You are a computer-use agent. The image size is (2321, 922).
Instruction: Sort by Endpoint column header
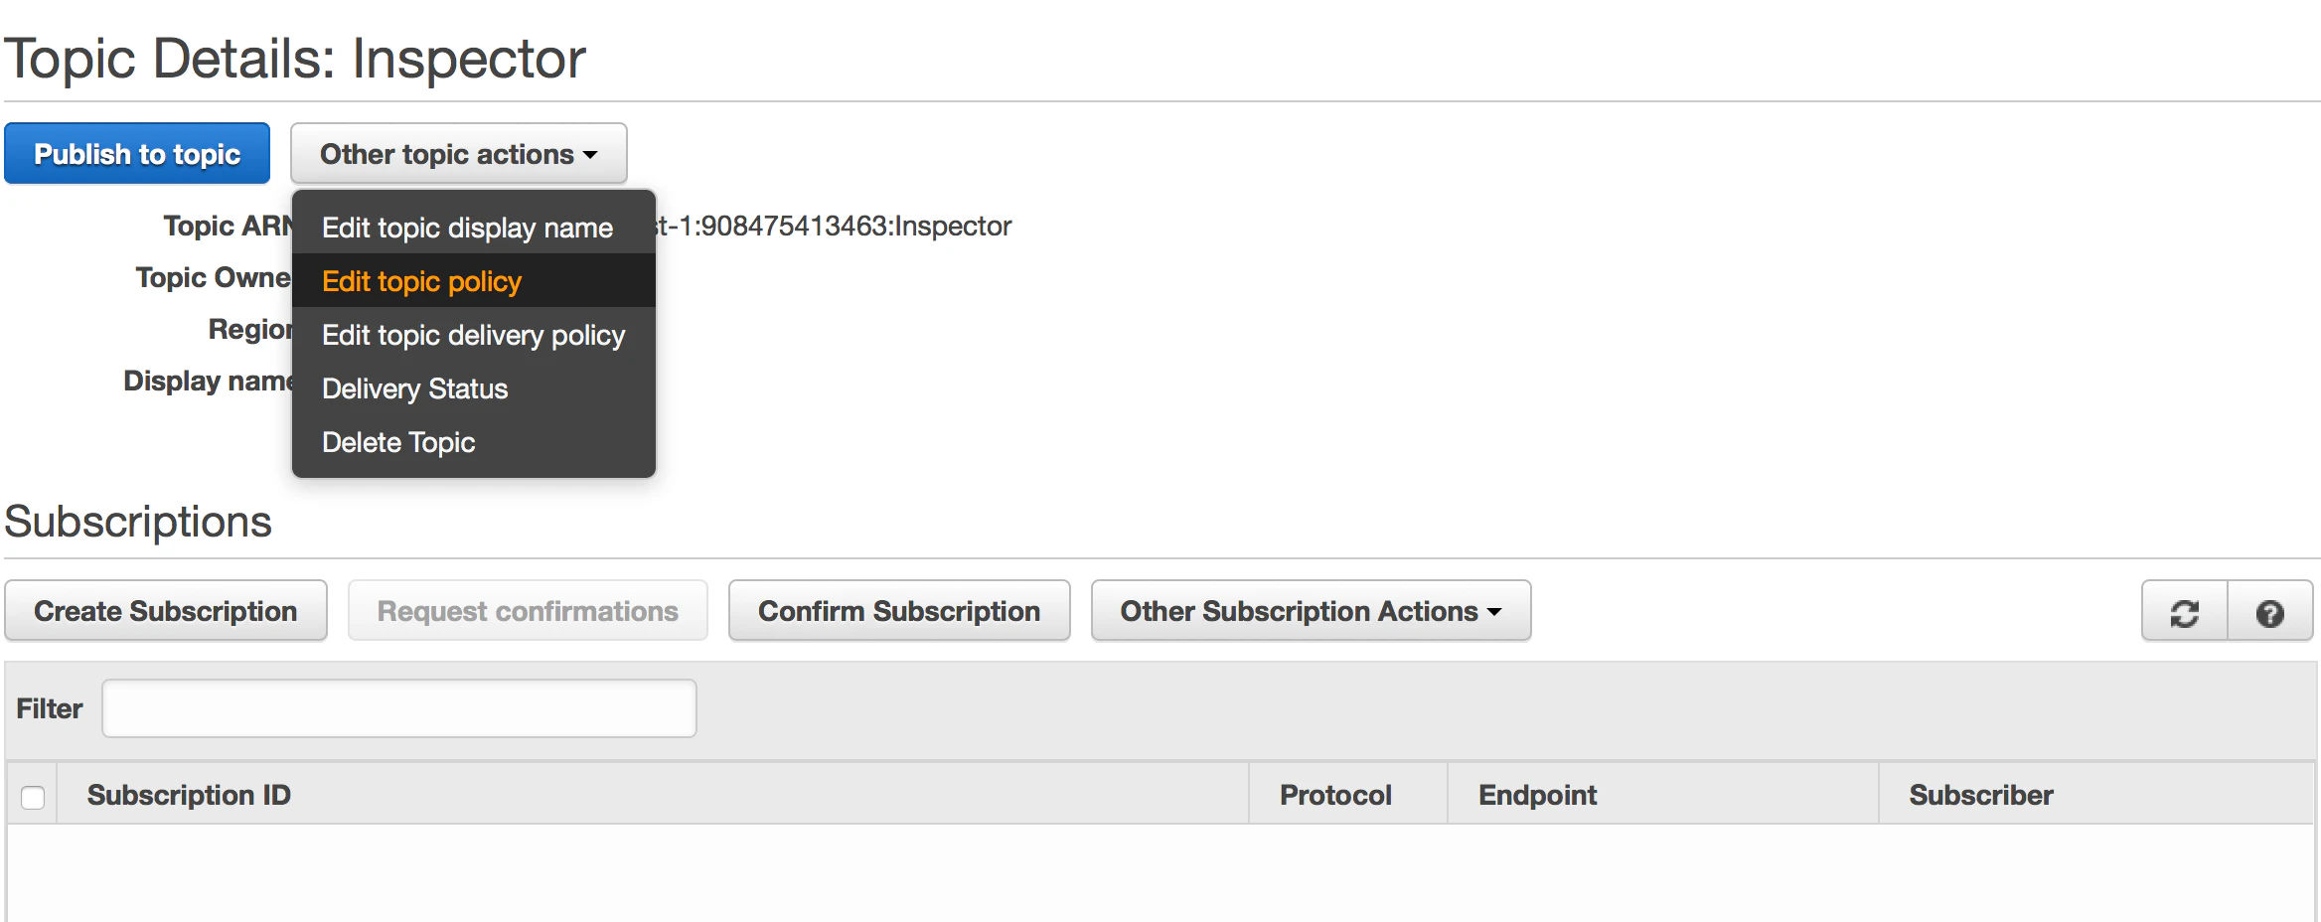click(1537, 795)
